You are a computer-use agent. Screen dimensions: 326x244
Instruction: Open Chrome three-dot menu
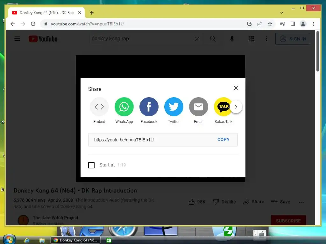tap(313, 24)
